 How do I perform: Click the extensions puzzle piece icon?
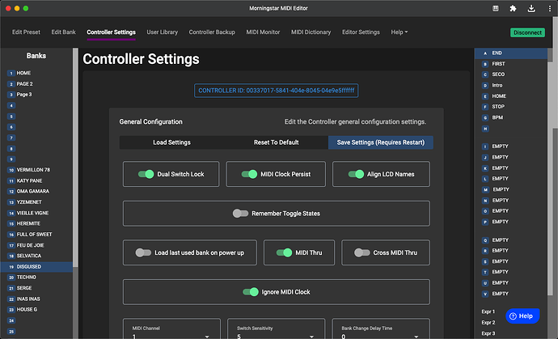click(513, 8)
